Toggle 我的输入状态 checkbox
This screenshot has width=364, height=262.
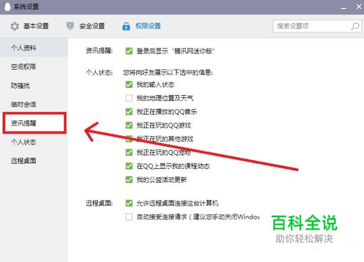129,85
